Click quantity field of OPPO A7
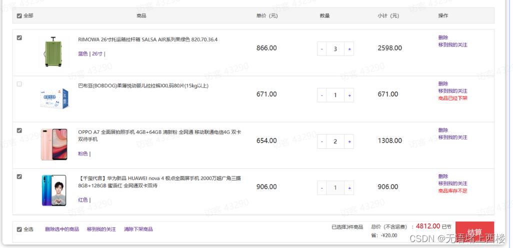513x248 pixels. click(x=335, y=142)
